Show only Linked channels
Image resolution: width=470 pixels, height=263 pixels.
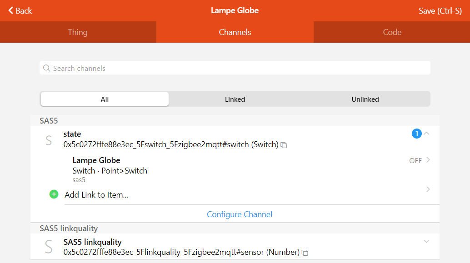[235, 99]
